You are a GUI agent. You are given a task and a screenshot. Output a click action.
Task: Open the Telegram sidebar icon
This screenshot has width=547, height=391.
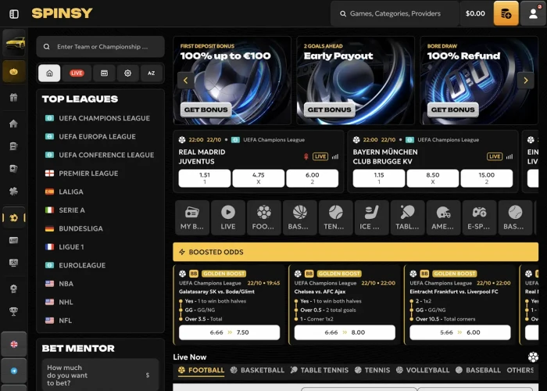tap(14, 371)
